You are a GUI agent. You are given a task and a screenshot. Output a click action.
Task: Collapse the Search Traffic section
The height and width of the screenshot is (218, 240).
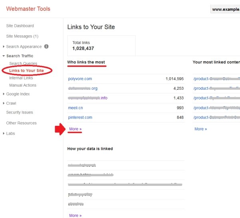[20, 56]
